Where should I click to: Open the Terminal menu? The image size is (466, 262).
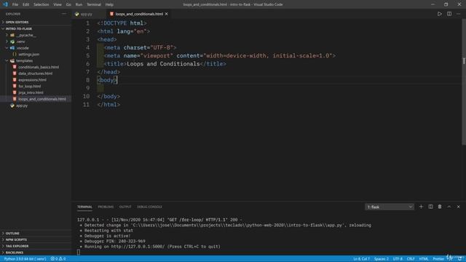tap(94, 4)
